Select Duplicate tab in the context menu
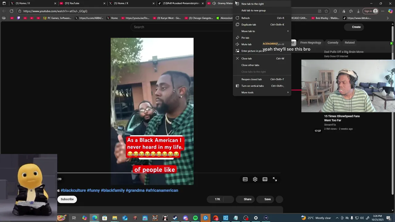The height and width of the screenshot is (222, 395). (x=262, y=25)
